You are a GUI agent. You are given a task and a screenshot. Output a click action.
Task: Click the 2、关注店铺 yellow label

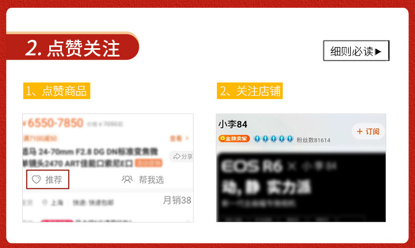[250, 91]
